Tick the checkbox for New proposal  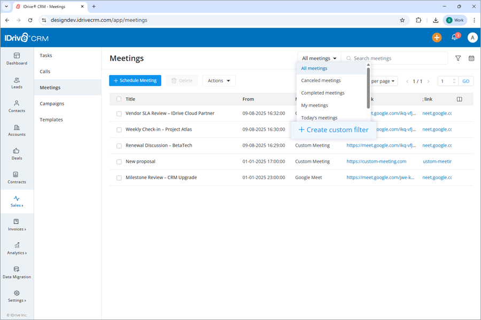(x=119, y=161)
